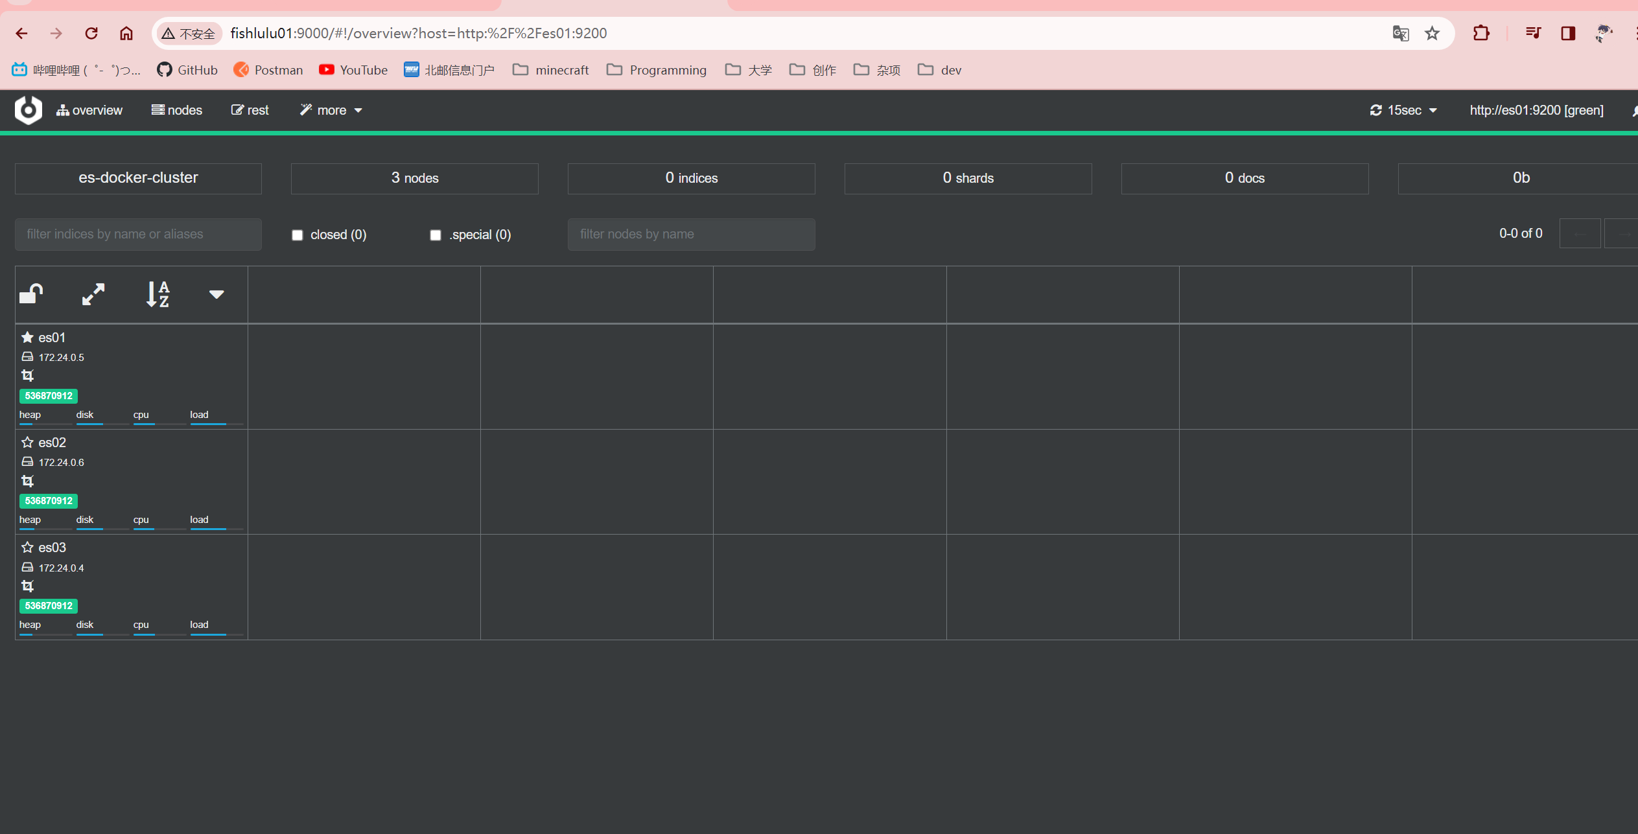Screen dimensions: 1638x834
Task: Expand the 15sec refresh interval dropdown
Action: click(x=1403, y=110)
